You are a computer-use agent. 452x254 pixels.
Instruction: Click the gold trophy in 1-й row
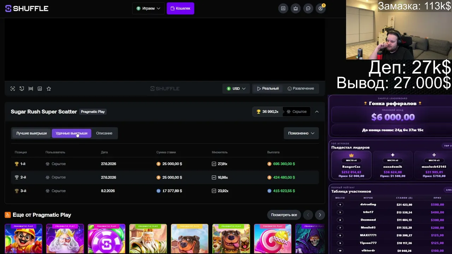(x=17, y=164)
